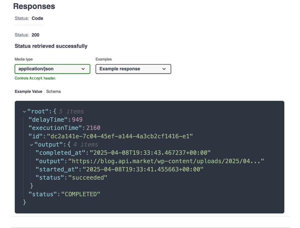Click the "5 items" count hint
This screenshot has height=228, width=300.
(71, 111)
